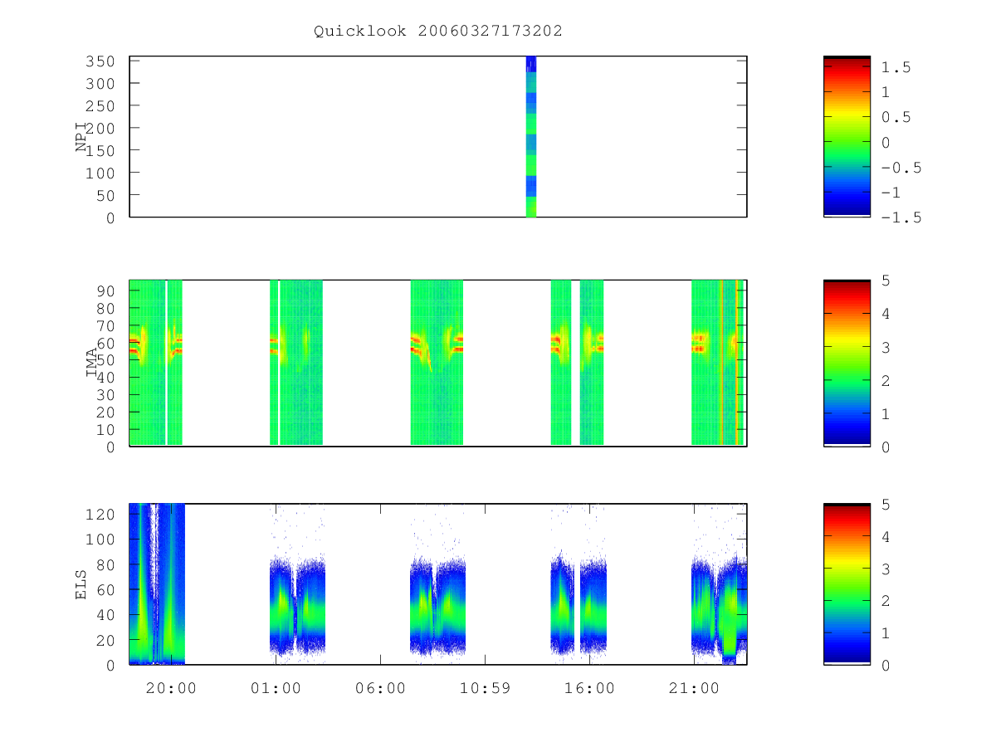The width and height of the screenshot is (996, 747).
Task: Click the 06:00 time axis label
Action: (380, 688)
